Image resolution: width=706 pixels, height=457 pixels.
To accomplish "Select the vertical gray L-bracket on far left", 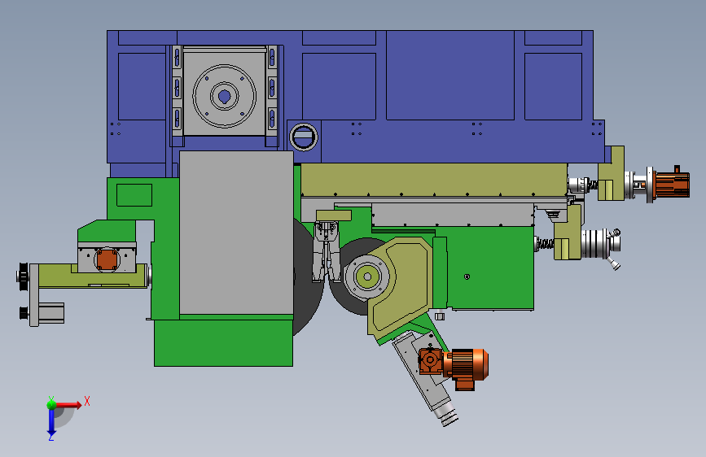I will (x=33, y=295).
